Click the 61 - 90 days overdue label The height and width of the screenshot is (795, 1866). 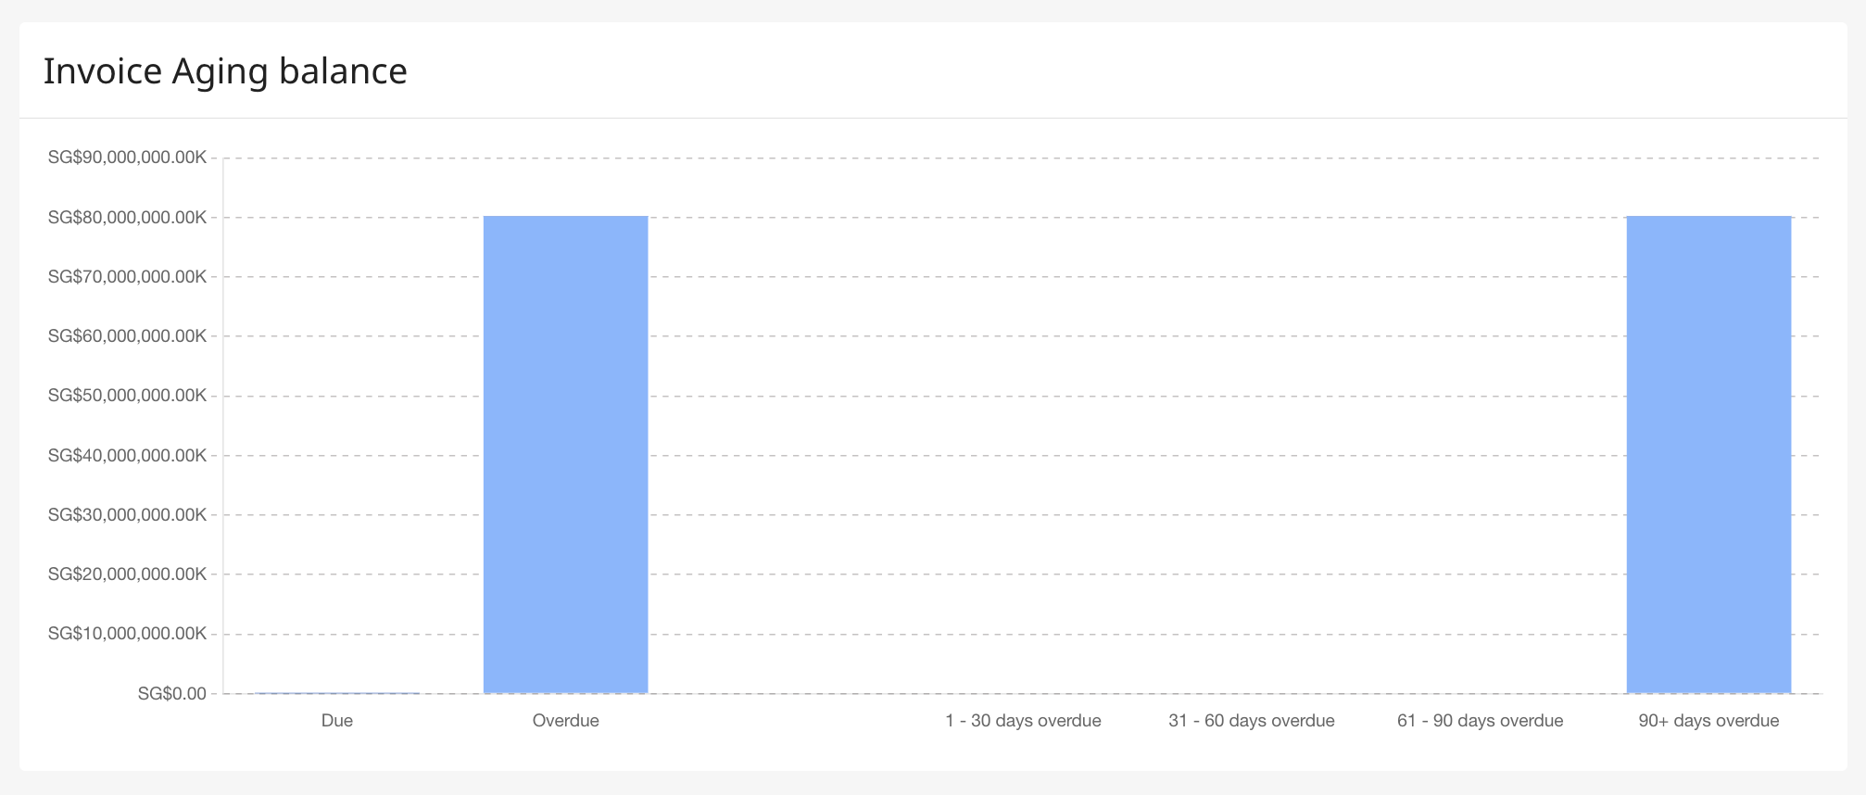point(1480,721)
